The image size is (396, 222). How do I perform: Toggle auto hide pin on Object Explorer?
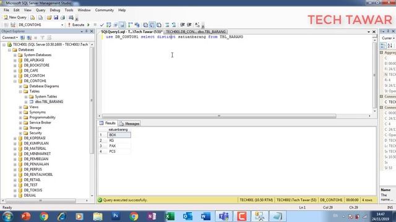click(x=87, y=31)
